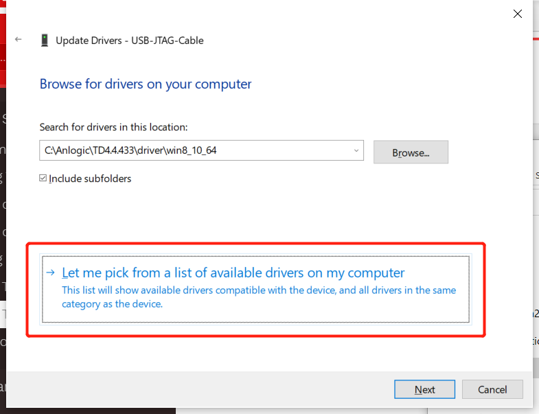Choose Let me pick from a list option
Viewport: 539px width, 414px height.
pos(255,289)
